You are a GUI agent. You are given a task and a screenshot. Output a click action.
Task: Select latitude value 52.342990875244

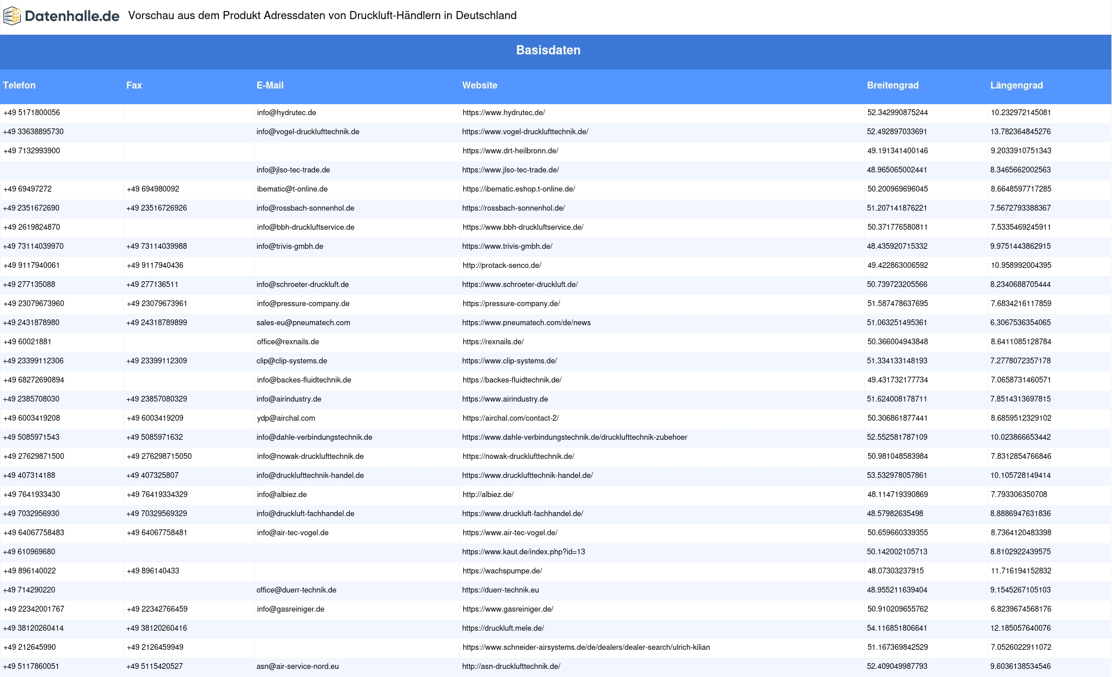[x=898, y=113]
